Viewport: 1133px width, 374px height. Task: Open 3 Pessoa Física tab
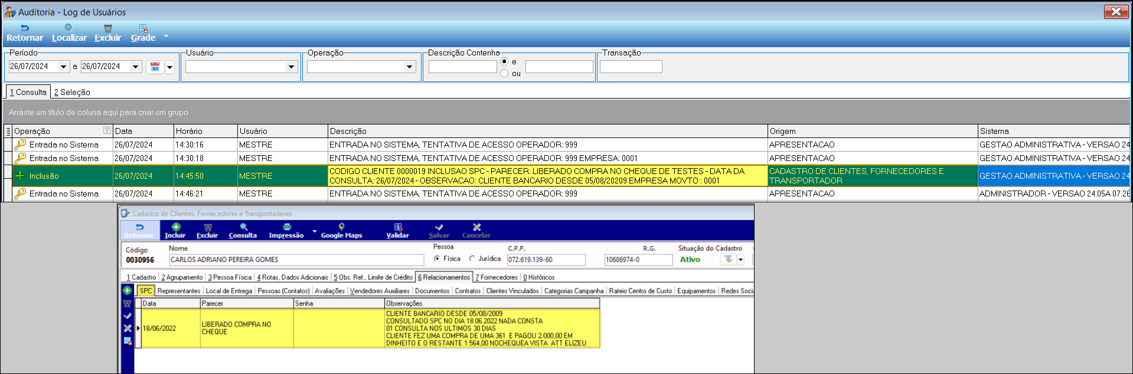click(x=230, y=277)
